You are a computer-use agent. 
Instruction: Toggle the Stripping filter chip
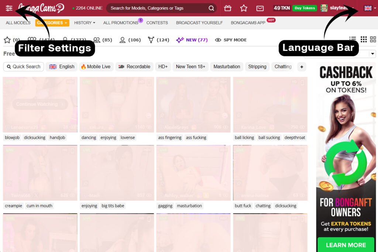257,67
